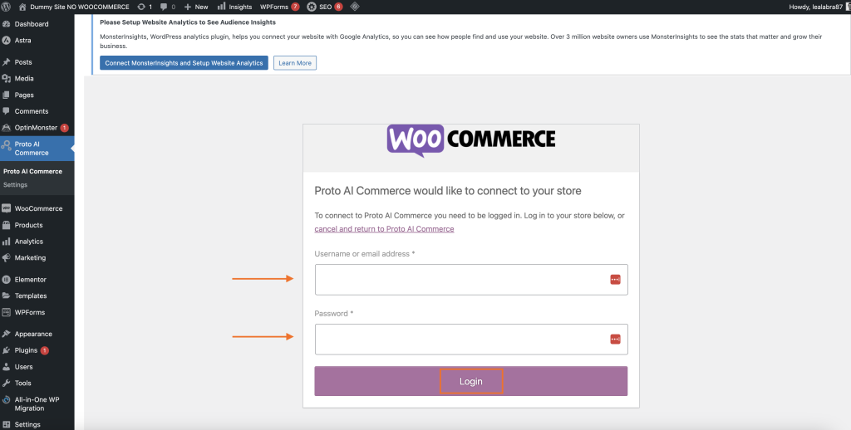
Task: Open All-in-One WP Migration menu
Action: (x=37, y=403)
